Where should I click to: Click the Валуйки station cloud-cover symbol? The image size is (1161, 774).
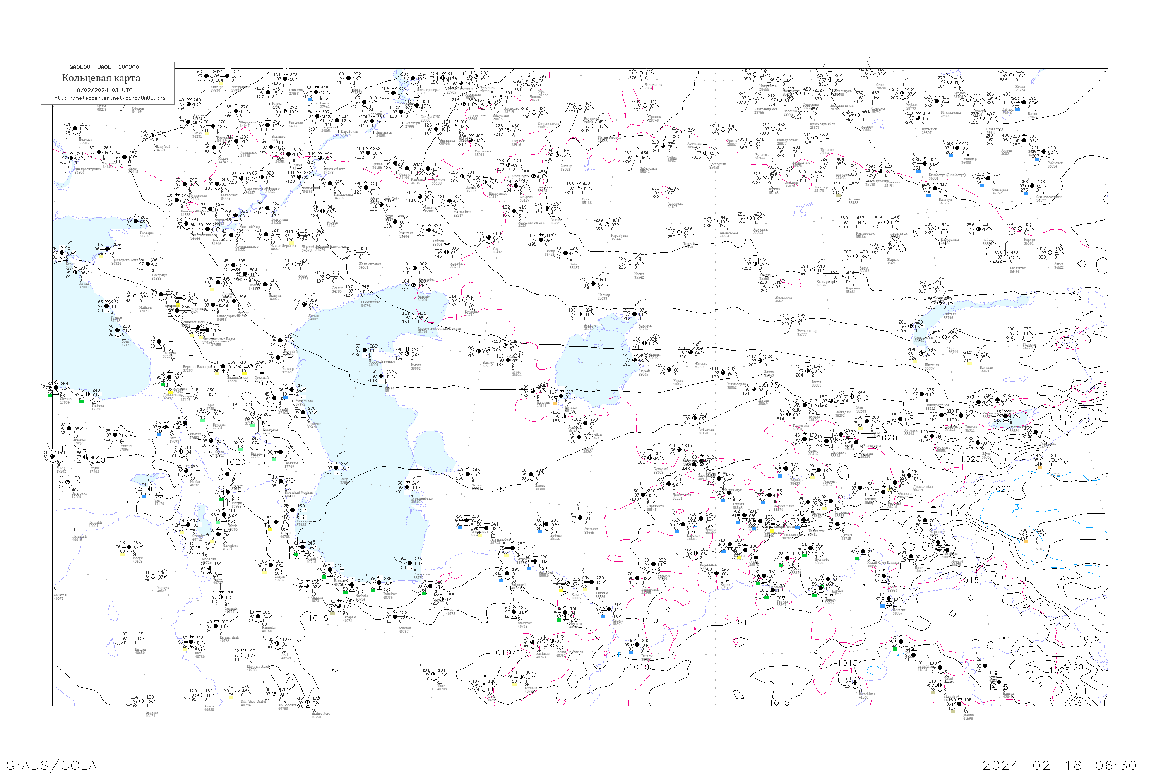tap(152, 136)
